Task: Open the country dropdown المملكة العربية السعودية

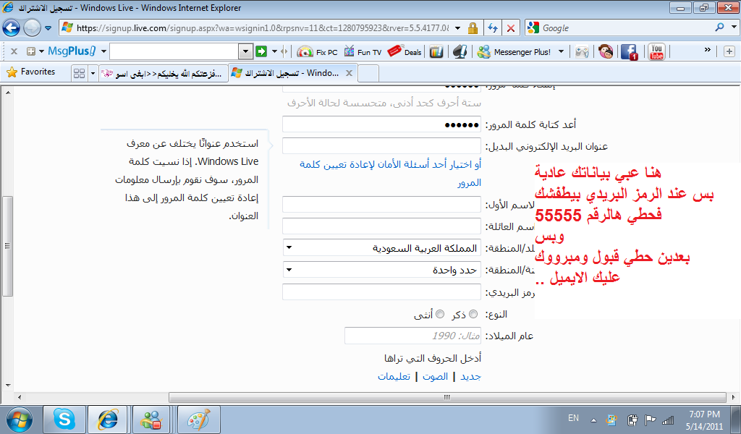Action: pos(381,247)
